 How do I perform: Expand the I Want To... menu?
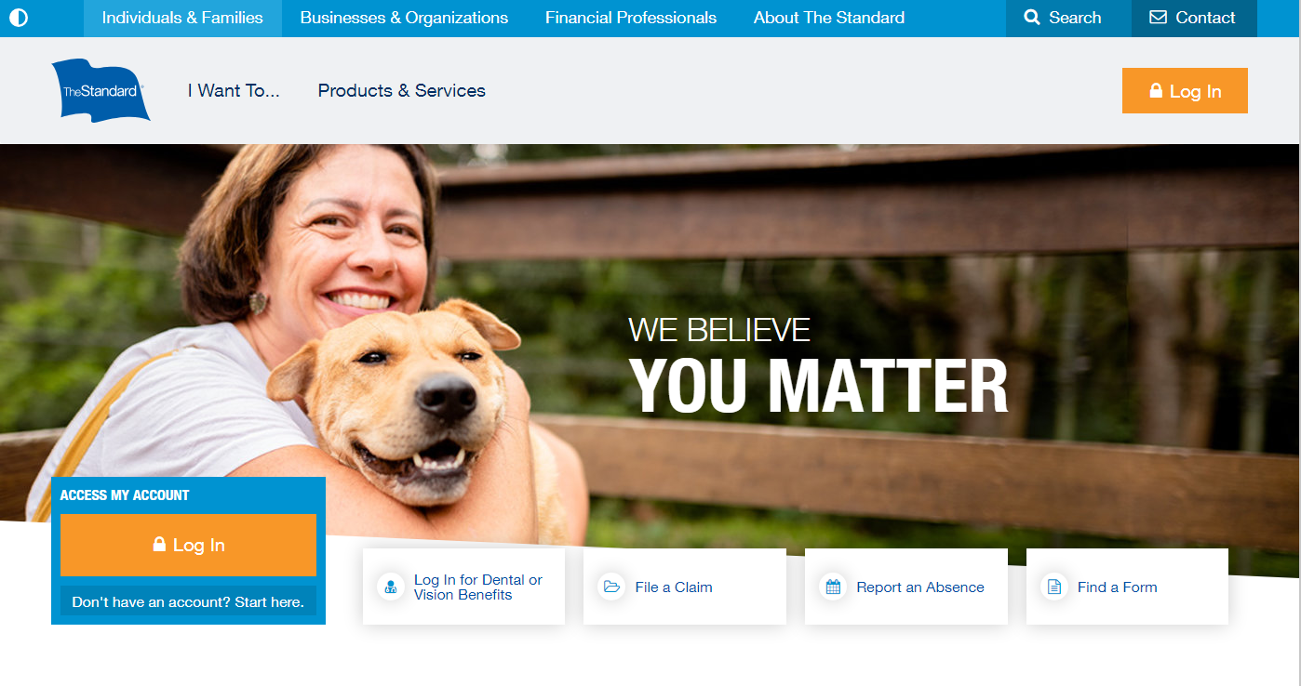click(x=234, y=90)
